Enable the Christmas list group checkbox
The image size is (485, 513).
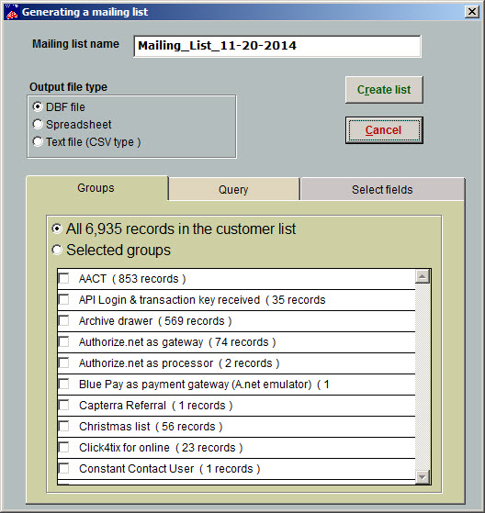click(x=63, y=427)
